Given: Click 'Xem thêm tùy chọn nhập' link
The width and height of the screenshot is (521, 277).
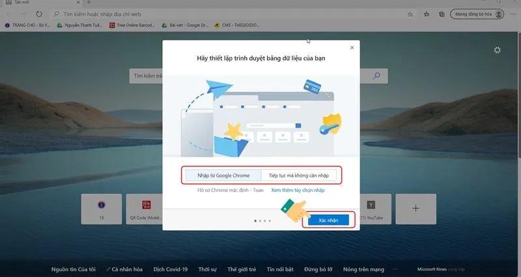Looking at the screenshot, I should point(298,190).
